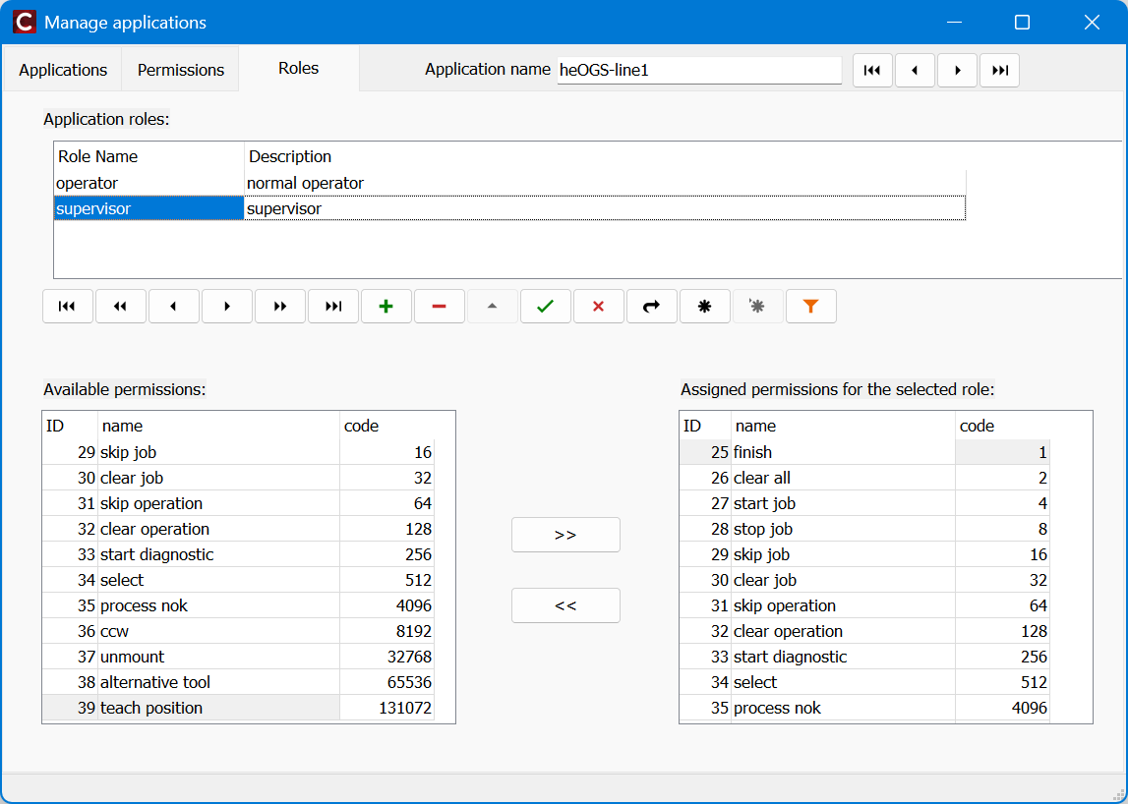
Task: Select the Roles tab
Action: (299, 69)
